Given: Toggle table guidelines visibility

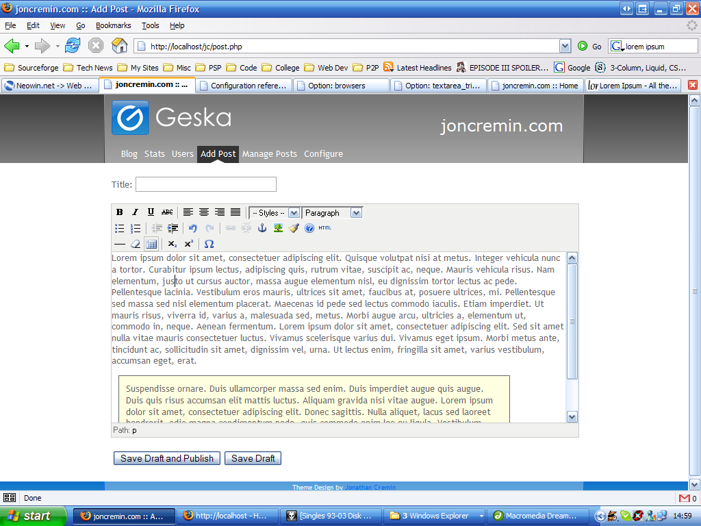Looking at the screenshot, I should (151, 243).
